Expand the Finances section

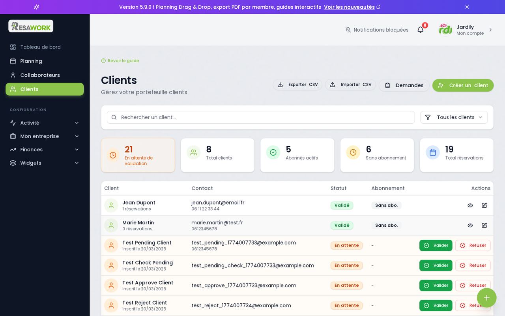click(x=45, y=150)
